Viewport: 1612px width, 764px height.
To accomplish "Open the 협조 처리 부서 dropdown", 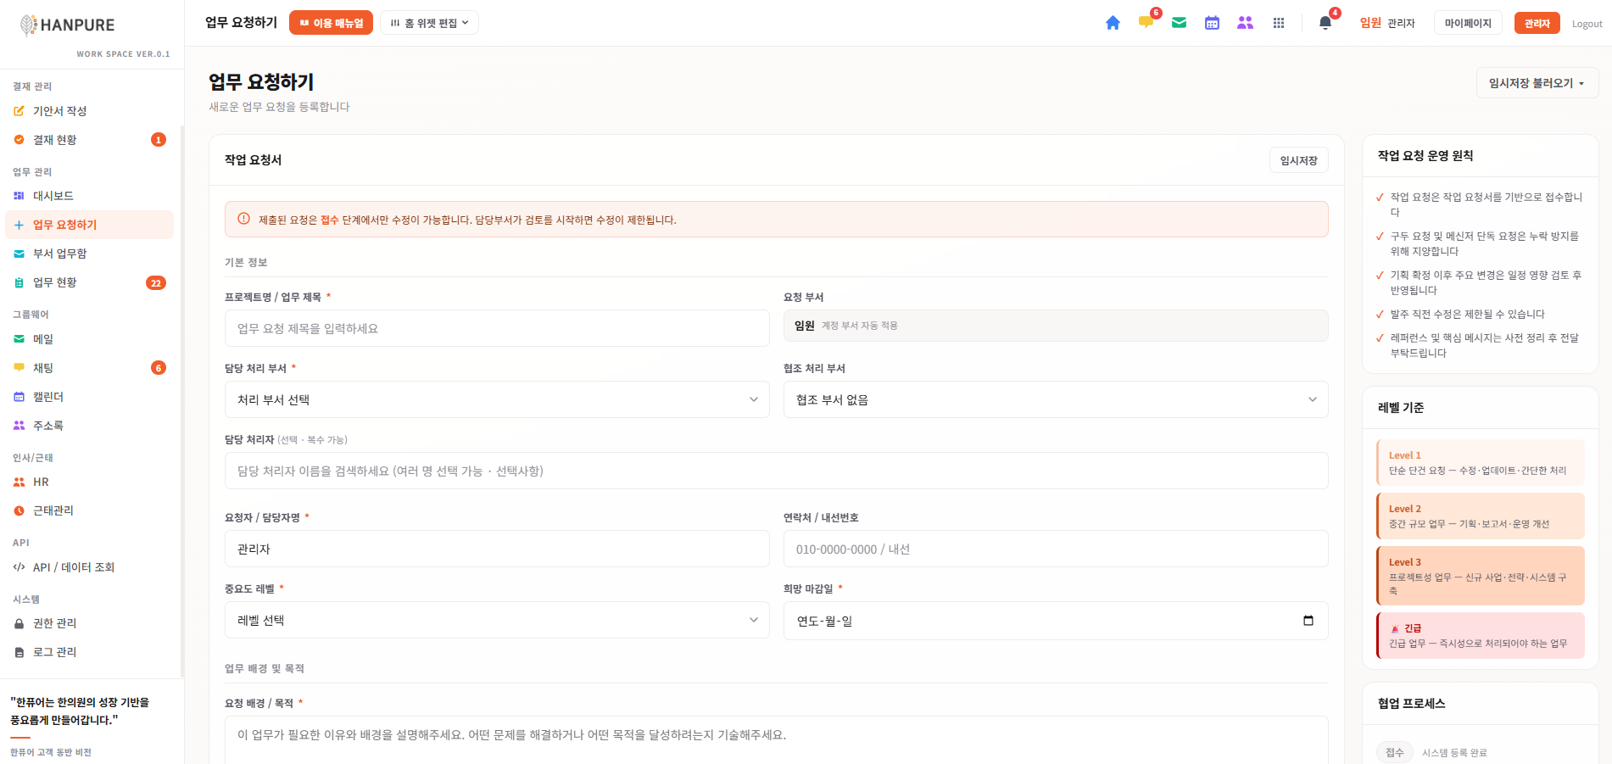I will 1056,399.
